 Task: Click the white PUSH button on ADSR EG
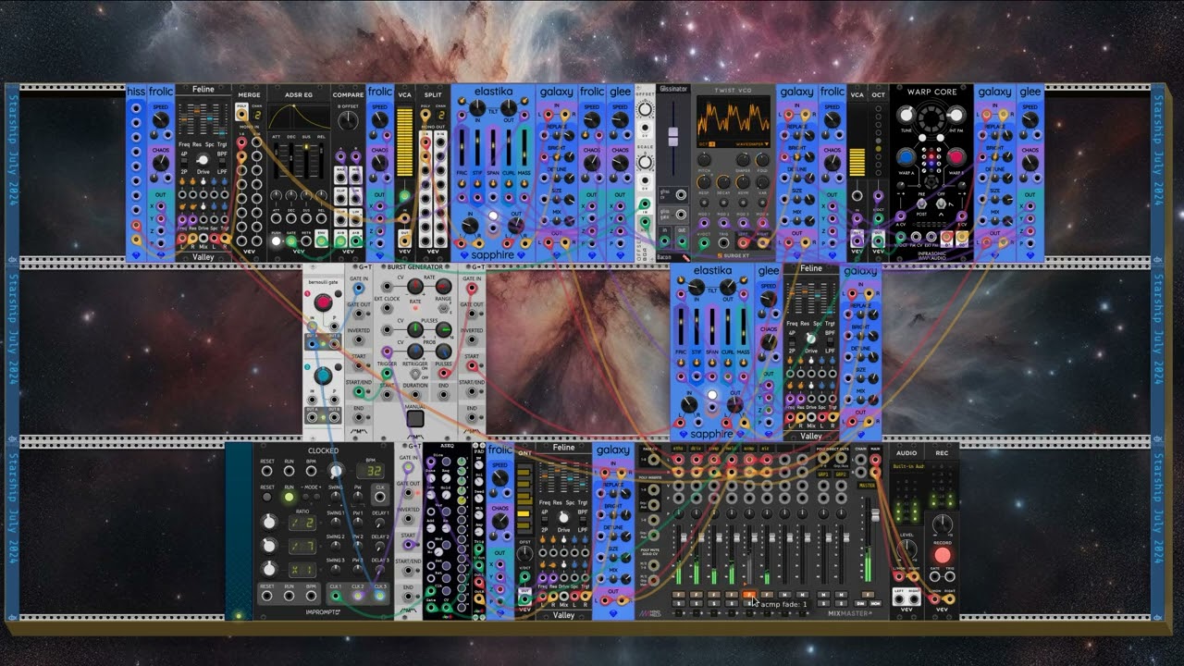click(x=276, y=240)
